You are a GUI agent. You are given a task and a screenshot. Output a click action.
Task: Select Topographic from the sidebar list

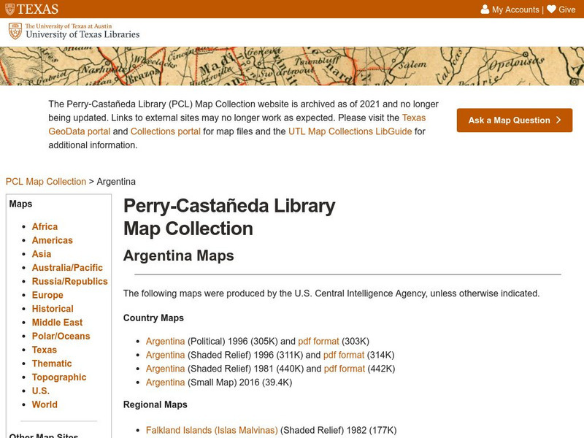click(x=61, y=376)
